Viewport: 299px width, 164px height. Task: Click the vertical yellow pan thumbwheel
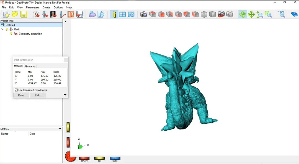pos(68,127)
